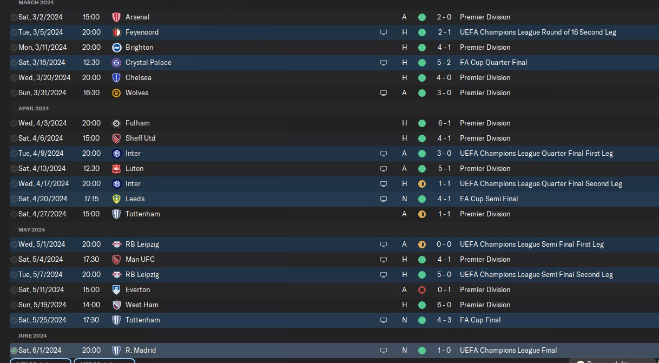Toggle the checkmark beside the 3/2/2024 Arsenal fixture
The image size is (659, 363).
(x=14, y=17)
